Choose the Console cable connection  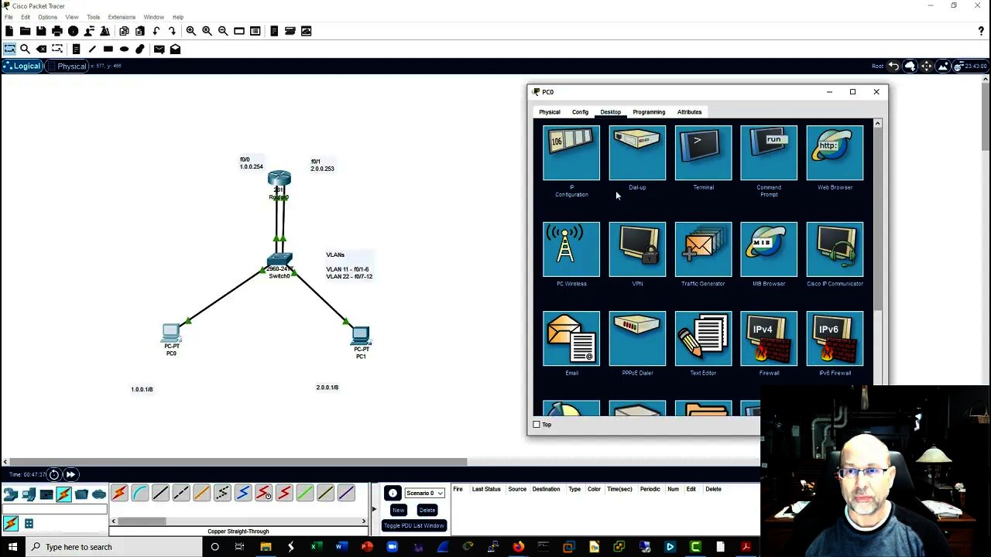pos(140,493)
